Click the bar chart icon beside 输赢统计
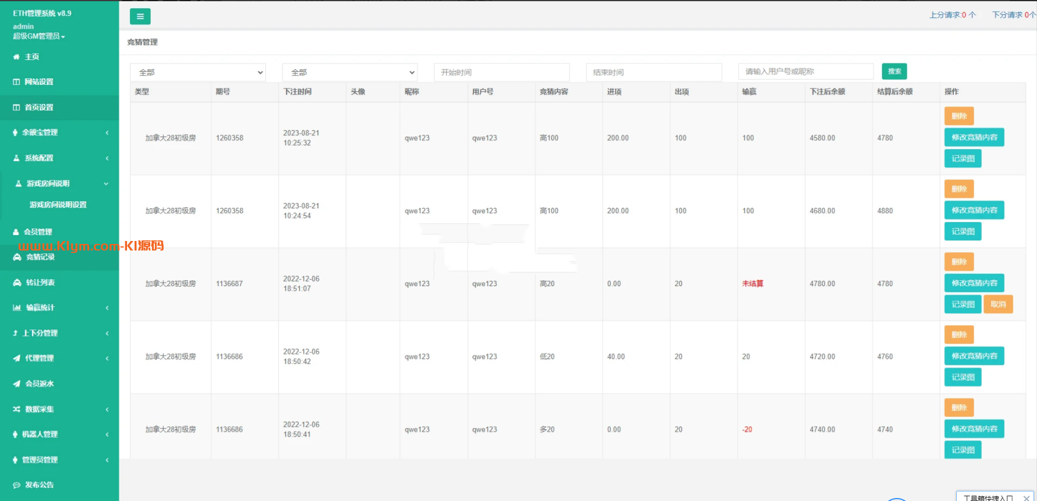1037x501 pixels. coord(17,307)
